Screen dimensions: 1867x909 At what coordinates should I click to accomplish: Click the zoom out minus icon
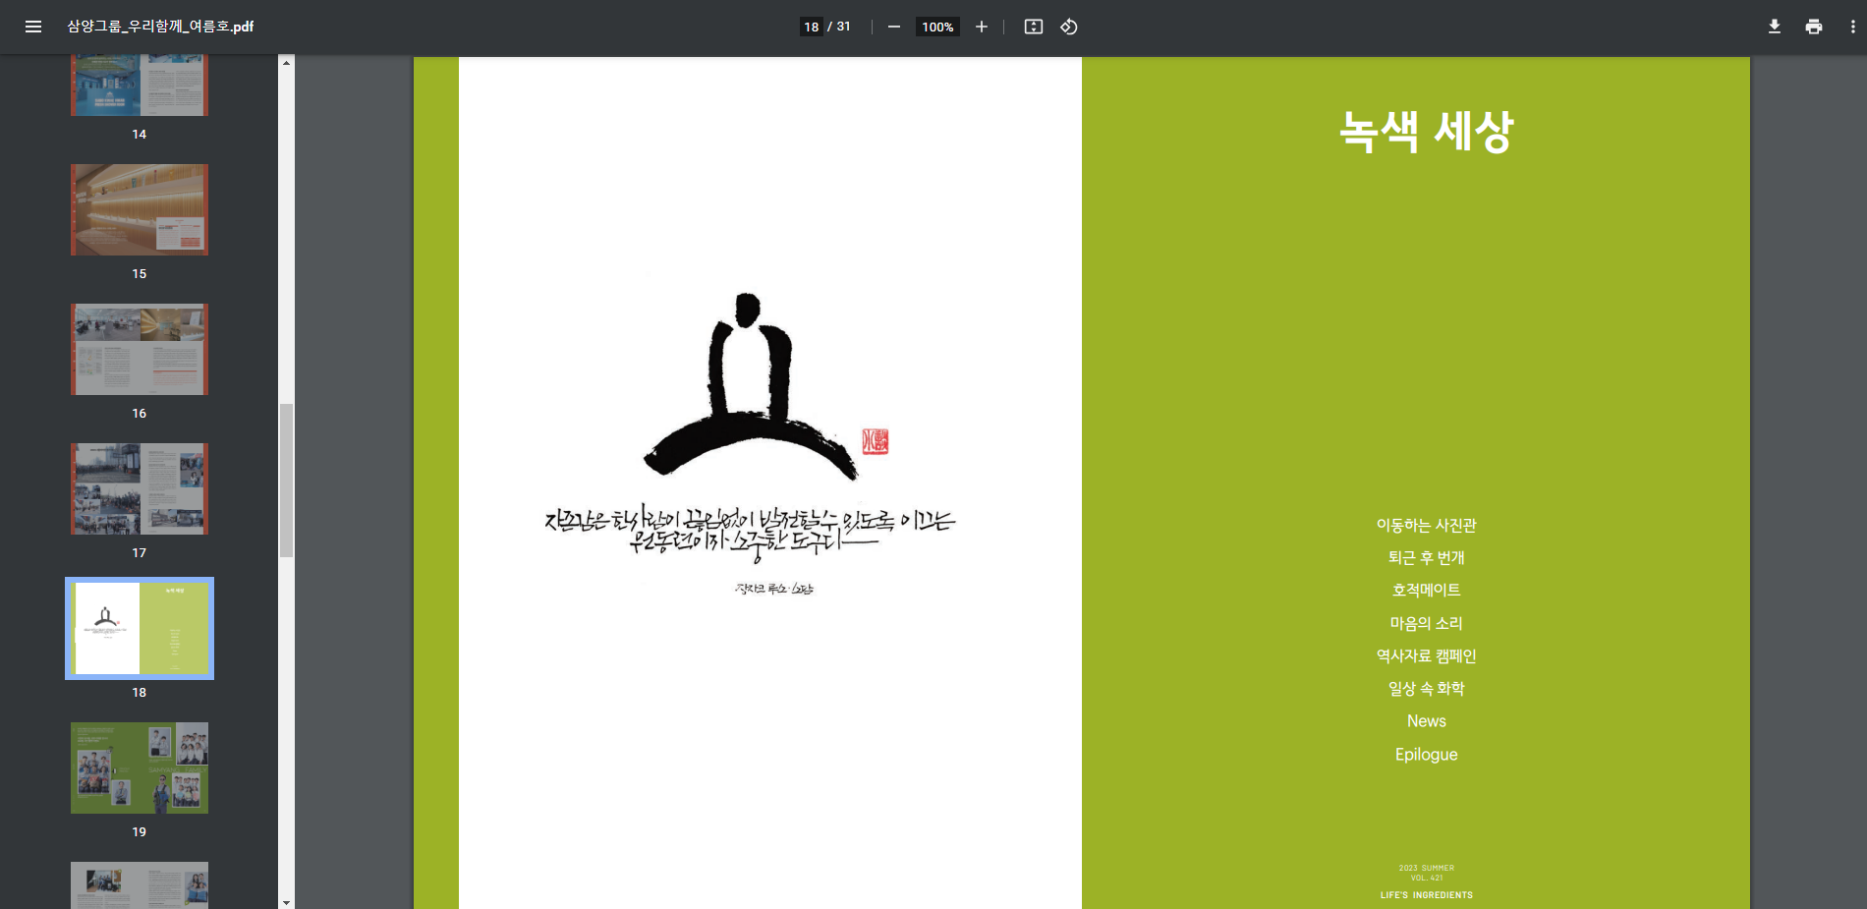pos(893,27)
